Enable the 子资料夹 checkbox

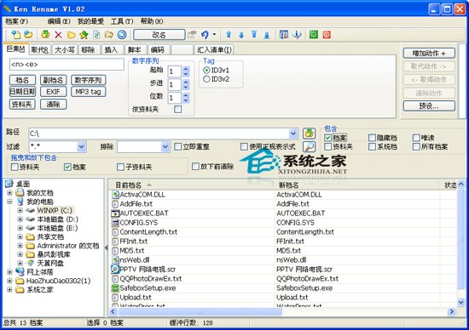pyautogui.click(x=120, y=167)
